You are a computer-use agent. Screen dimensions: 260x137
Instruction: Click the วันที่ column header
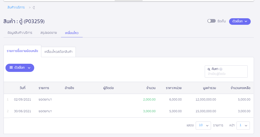tap(22, 88)
